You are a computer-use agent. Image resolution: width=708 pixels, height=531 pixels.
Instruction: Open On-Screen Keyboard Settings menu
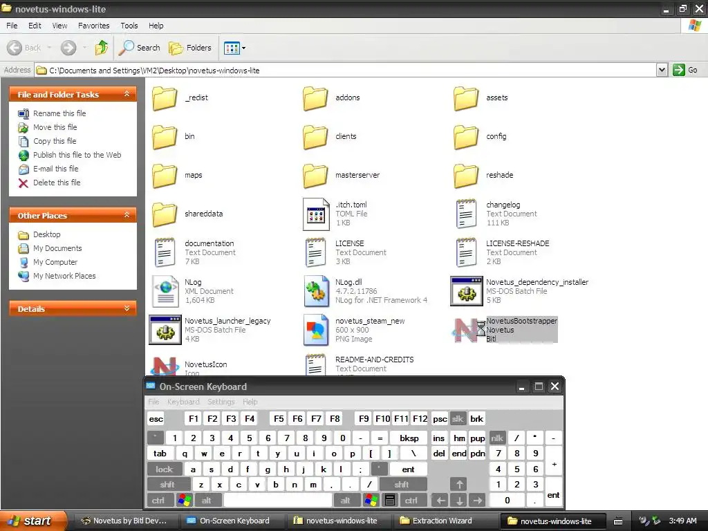pos(221,402)
